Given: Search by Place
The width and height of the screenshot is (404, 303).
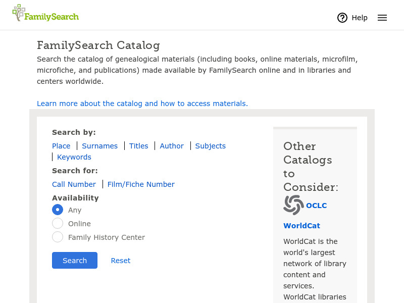Looking at the screenshot, I should coord(61,146).
